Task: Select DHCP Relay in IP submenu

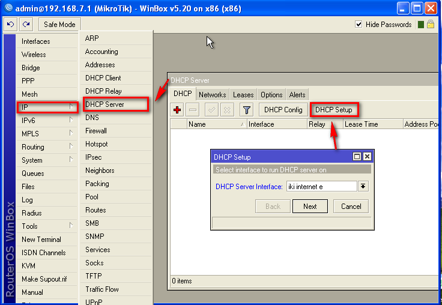Action: click(x=116, y=91)
